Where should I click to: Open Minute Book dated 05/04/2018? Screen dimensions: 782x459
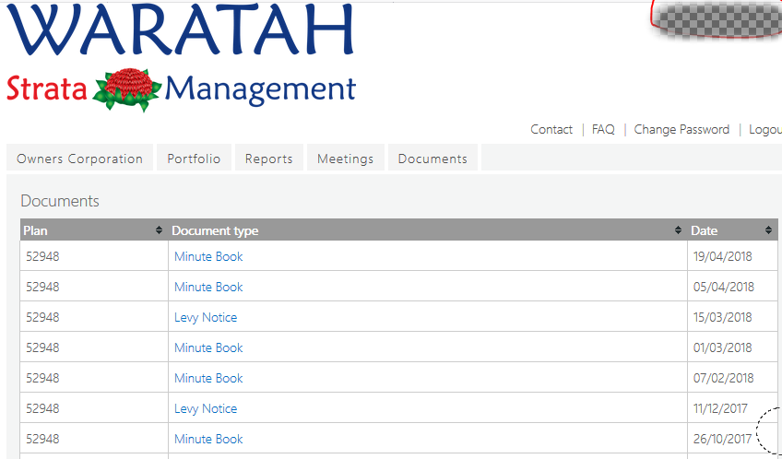tap(208, 287)
